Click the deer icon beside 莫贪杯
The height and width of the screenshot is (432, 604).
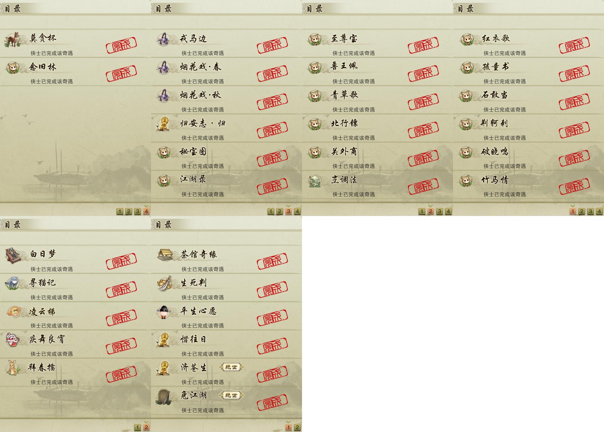click(12, 39)
